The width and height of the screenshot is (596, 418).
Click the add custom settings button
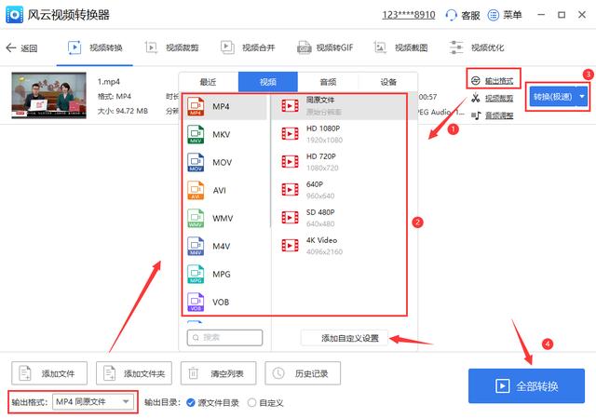[345, 337]
